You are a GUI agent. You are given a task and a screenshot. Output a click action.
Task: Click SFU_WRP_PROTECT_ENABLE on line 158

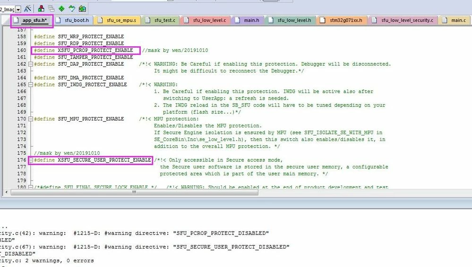click(x=91, y=37)
